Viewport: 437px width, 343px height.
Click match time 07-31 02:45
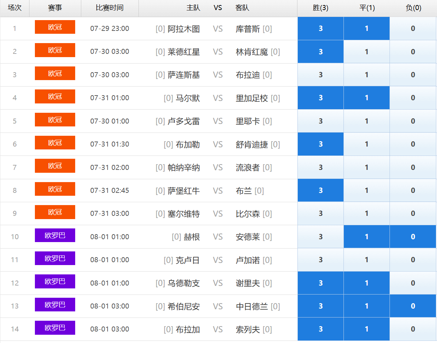click(x=110, y=190)
